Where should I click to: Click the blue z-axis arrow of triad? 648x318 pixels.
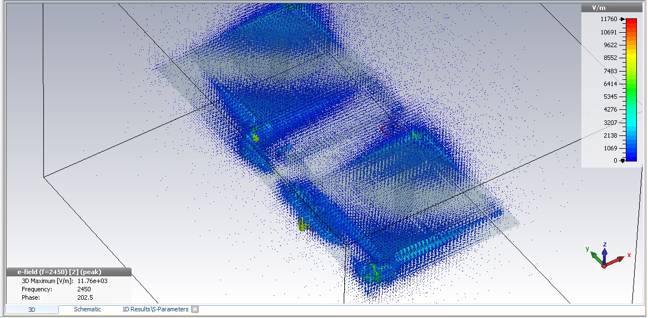click(604, 250)
